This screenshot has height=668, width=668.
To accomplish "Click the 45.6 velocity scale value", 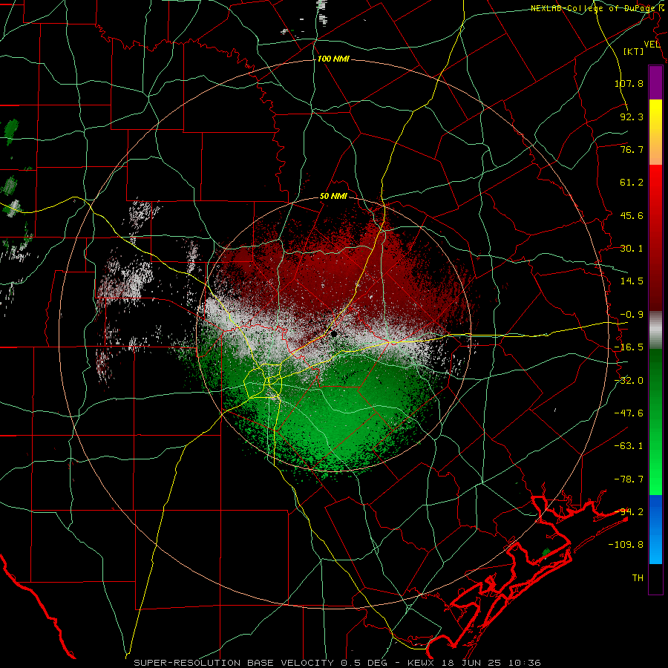I will pos(632,215).
